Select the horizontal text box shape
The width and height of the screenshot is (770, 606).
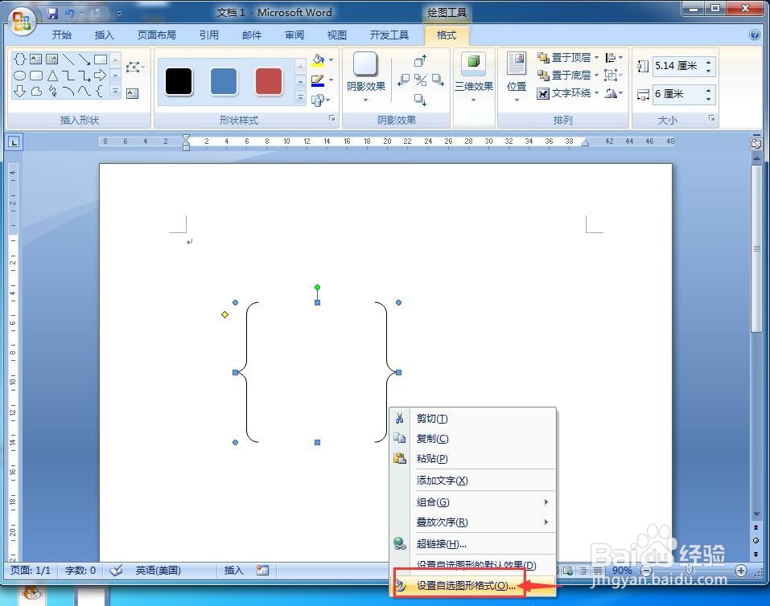click(x=35, y=59)
